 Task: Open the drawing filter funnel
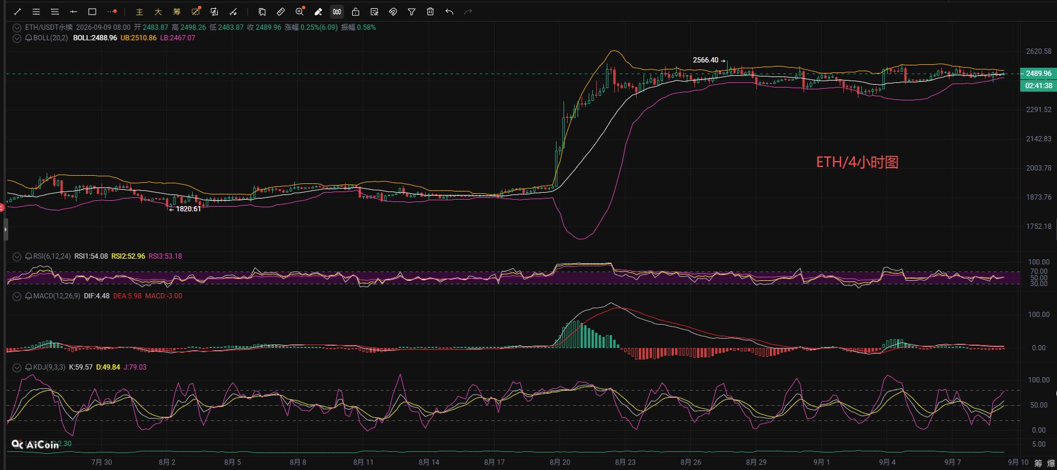tap(412, 12)
